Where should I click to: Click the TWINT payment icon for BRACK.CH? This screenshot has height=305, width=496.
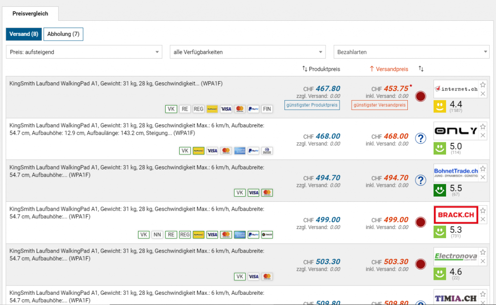267,235
